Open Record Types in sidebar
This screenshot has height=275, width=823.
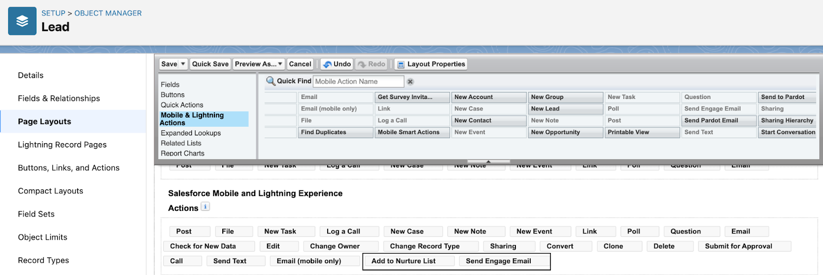[43, 260]
